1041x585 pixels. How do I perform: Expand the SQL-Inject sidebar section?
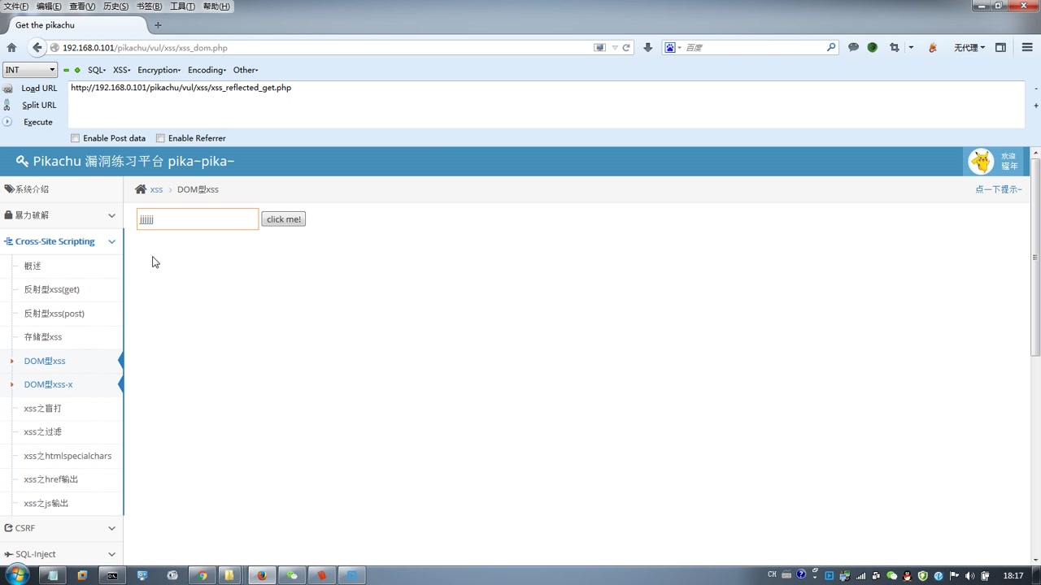coord(62,554)
